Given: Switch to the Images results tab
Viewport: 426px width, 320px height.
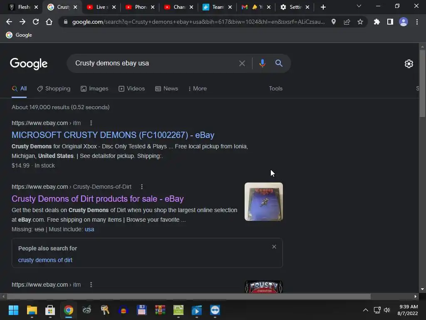Looking at the screenshot, I should coord(94,88).
